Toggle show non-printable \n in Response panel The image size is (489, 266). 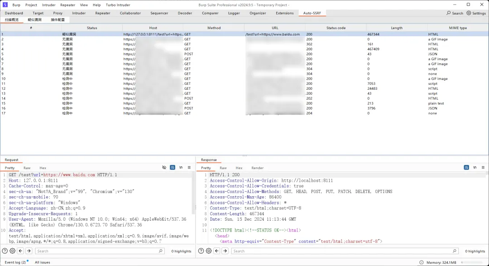[475, 168]
